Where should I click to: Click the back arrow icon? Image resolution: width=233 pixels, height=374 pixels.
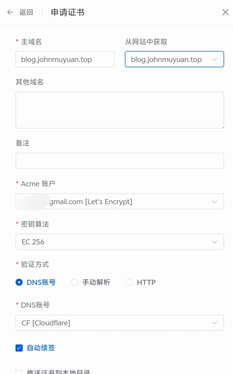point(10,12)
